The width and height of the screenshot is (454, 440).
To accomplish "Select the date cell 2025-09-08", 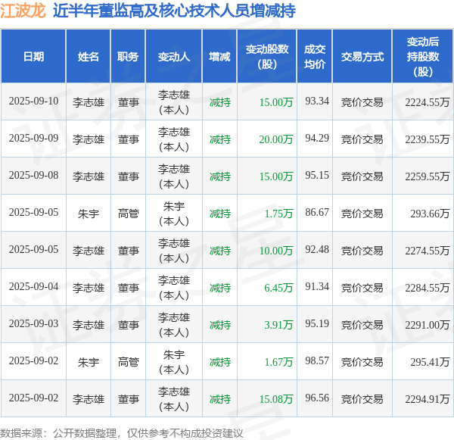I will (33, 176).
